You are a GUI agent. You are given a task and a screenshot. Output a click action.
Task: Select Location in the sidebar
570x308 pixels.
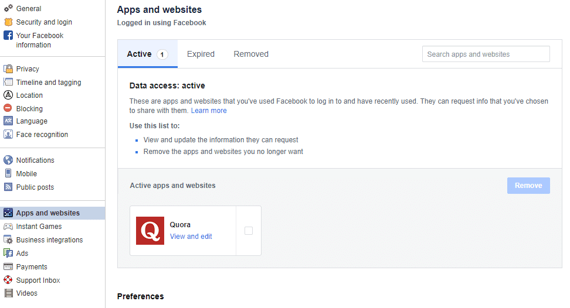[29, 95]
